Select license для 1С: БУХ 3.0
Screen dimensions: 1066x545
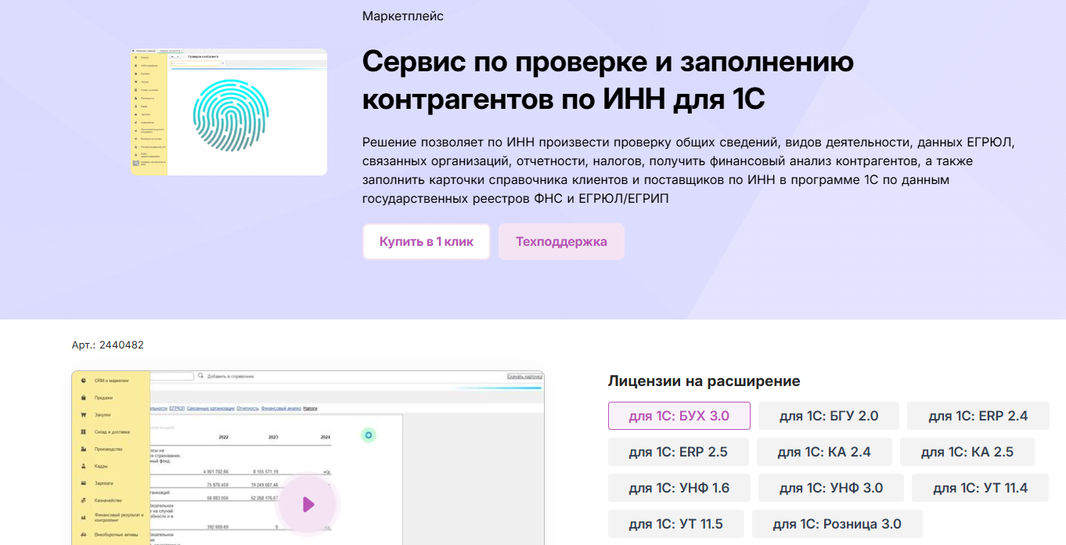[x=679, y=416]
